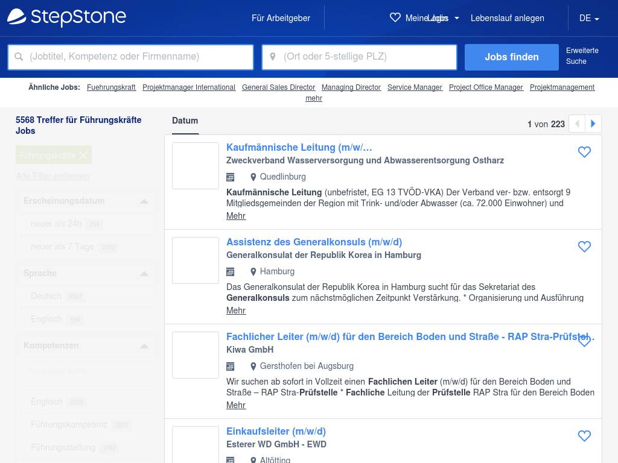Screen dimensions: 618x463
Task: Save the Kaufmännische Leitung job with heart
Action: (584, 153)
